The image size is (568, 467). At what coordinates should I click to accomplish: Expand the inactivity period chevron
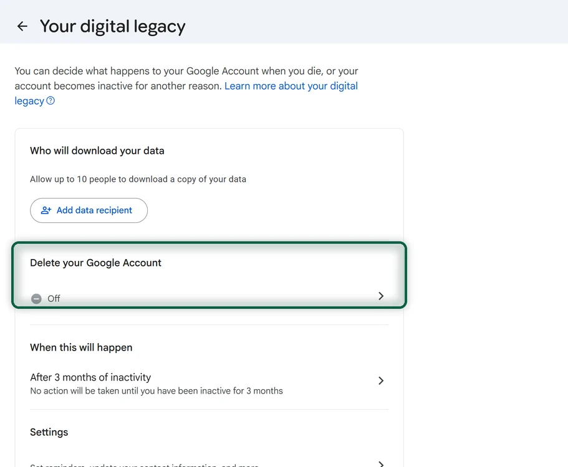tap(381, 380)
